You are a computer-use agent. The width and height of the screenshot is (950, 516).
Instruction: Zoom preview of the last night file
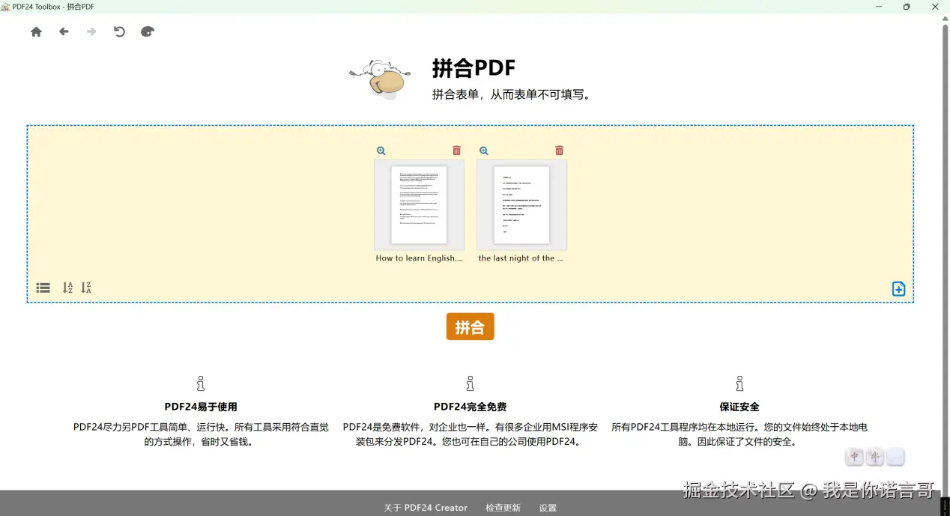(484, 151)
